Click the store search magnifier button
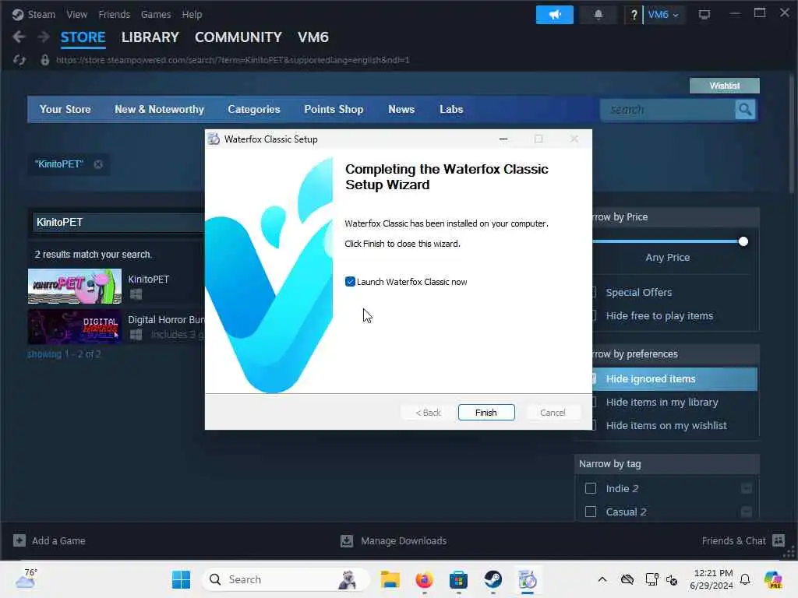Image resolution: width=798 pixels, height=598 pixels. click(x=745, y=110)
